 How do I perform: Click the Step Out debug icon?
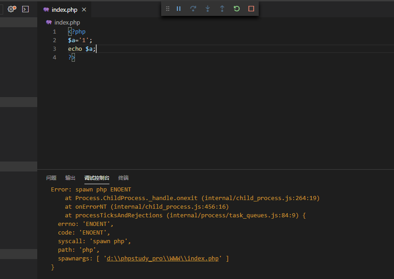(222, 9)
